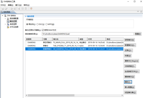Screen dimensions: 143x98
Task: Click the Home icon in the toolbar
Action: [x=31, y=8]
